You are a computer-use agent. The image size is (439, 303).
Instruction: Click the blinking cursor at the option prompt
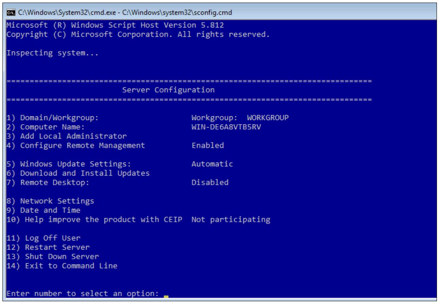click(x=166, y=297)
